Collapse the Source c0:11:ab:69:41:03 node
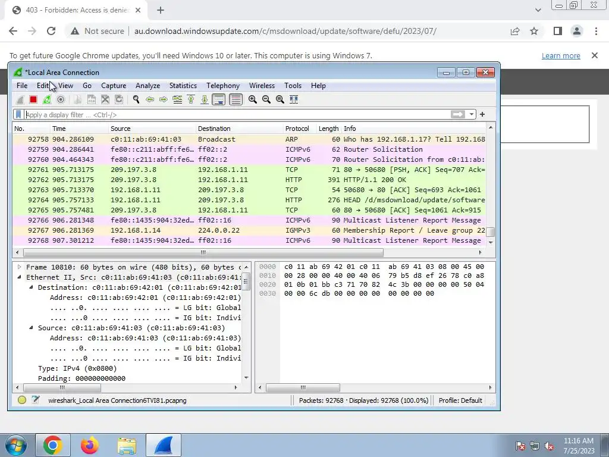The height and width of the screenshot is (457, 609). 31,328
